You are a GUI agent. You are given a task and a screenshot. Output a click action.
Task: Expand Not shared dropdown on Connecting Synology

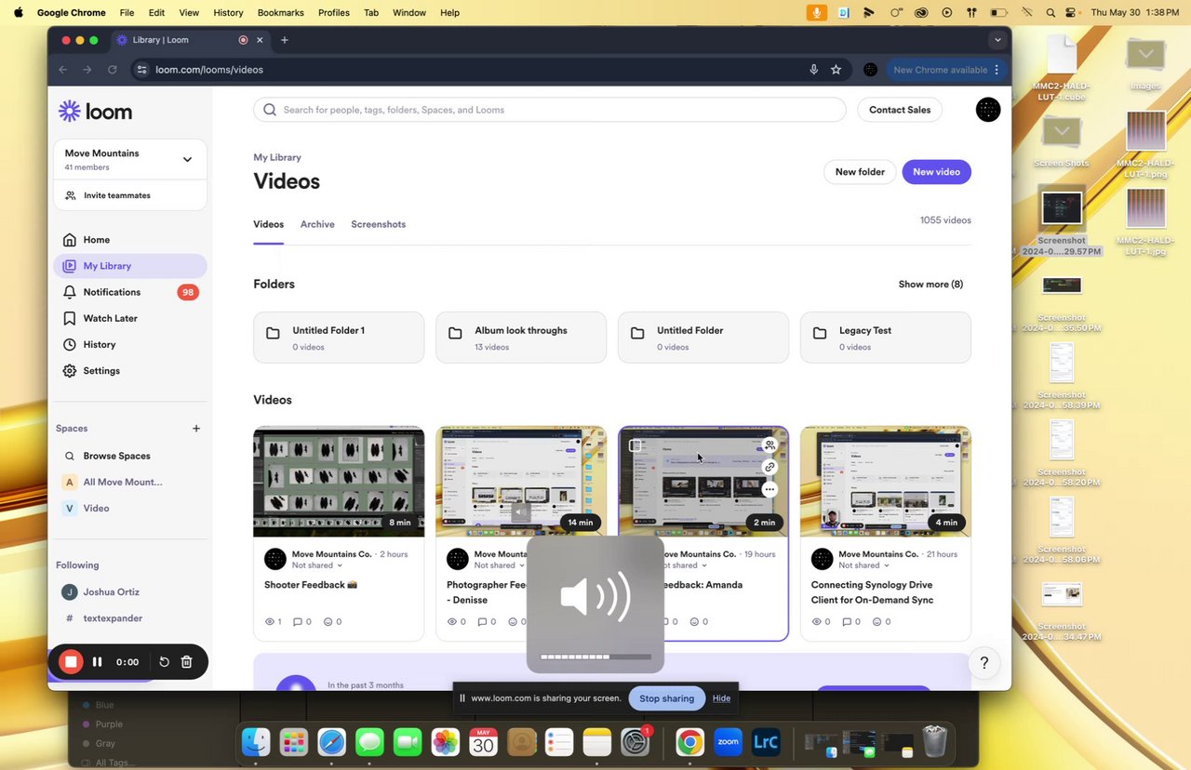coord(864,565)
